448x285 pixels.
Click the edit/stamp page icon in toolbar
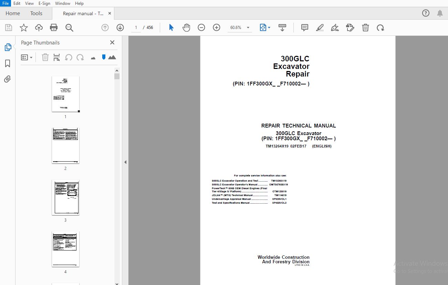click(x=350, y=28)
